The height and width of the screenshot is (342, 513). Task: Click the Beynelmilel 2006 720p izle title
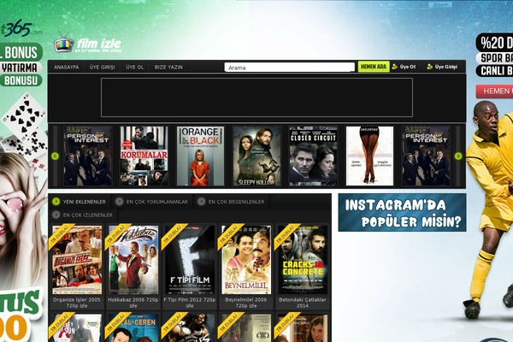click(x=246, y=303)
